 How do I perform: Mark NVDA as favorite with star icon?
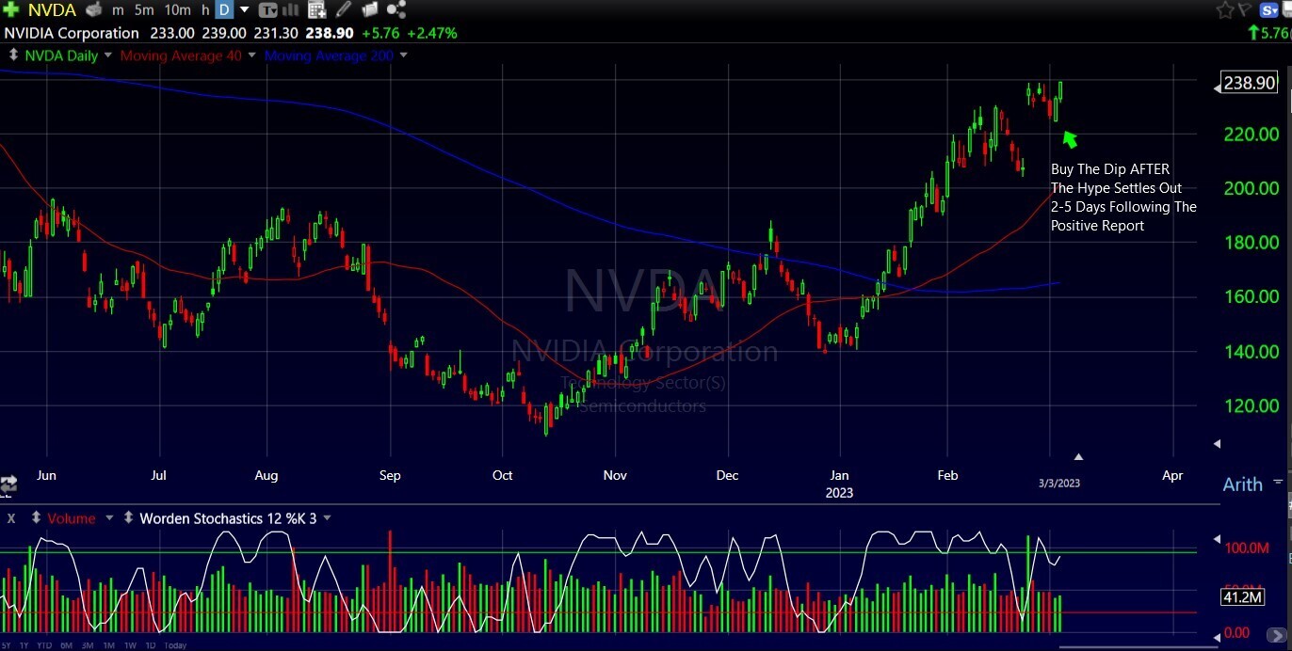[1225, 10]
